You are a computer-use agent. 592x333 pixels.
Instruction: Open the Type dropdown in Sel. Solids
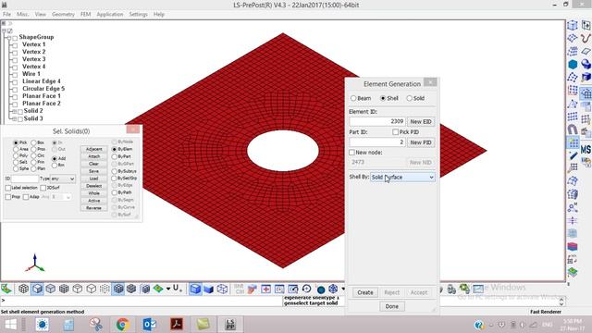(x=63, y=179)
